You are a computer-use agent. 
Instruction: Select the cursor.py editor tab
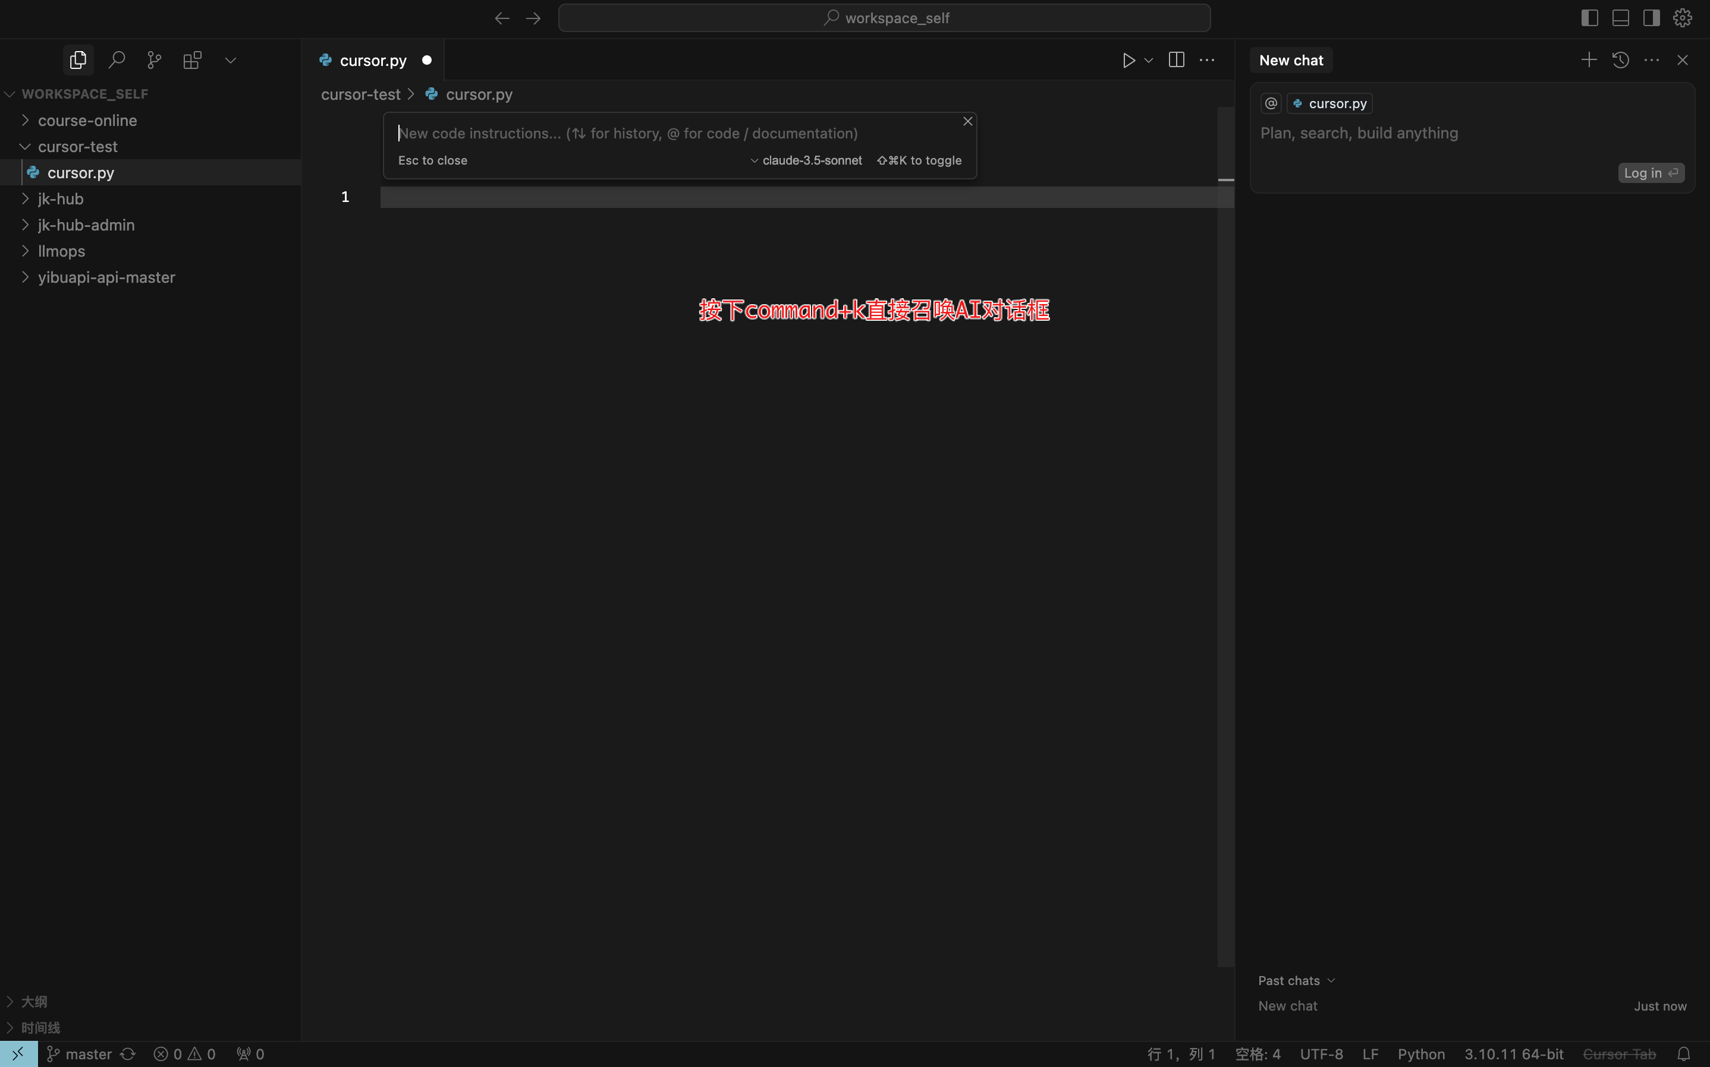point(373,61)
